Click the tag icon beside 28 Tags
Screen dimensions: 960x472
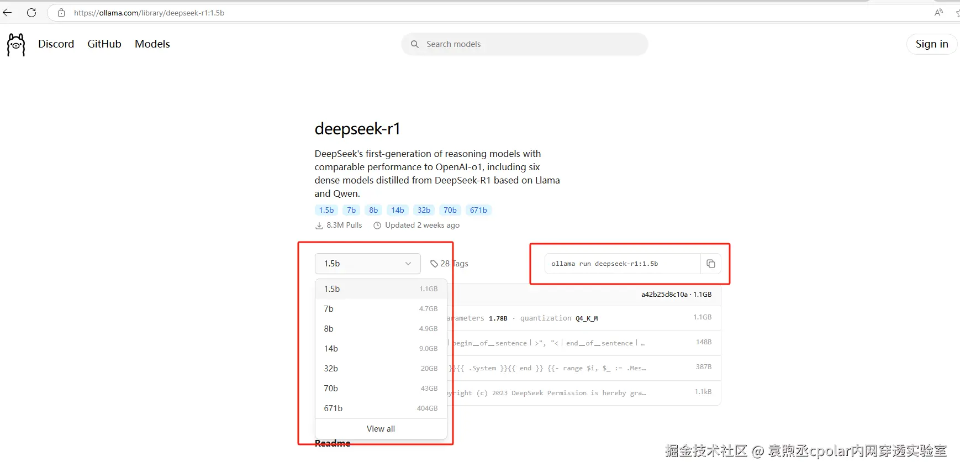[x=434, y=264]
